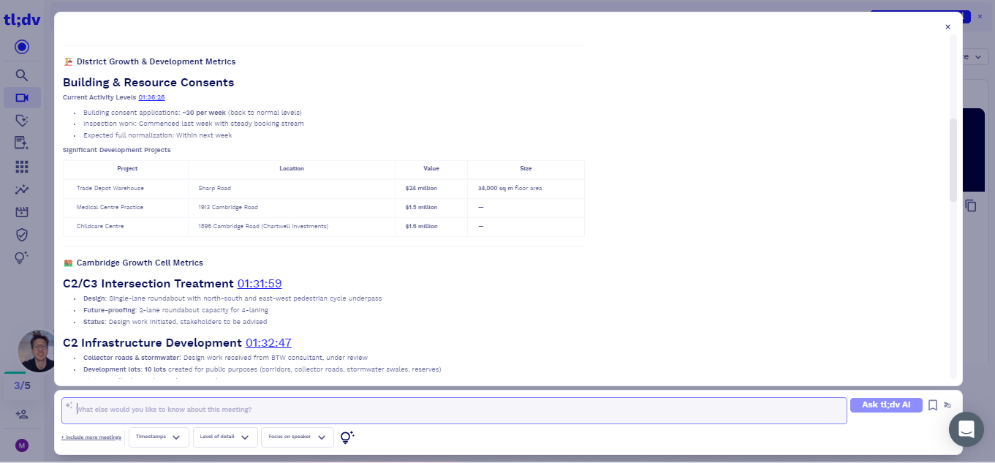Select the meetings camera icon in sidebar
Image resolution: width=995 pixels, height=463 pixels.
coord(22,98)
